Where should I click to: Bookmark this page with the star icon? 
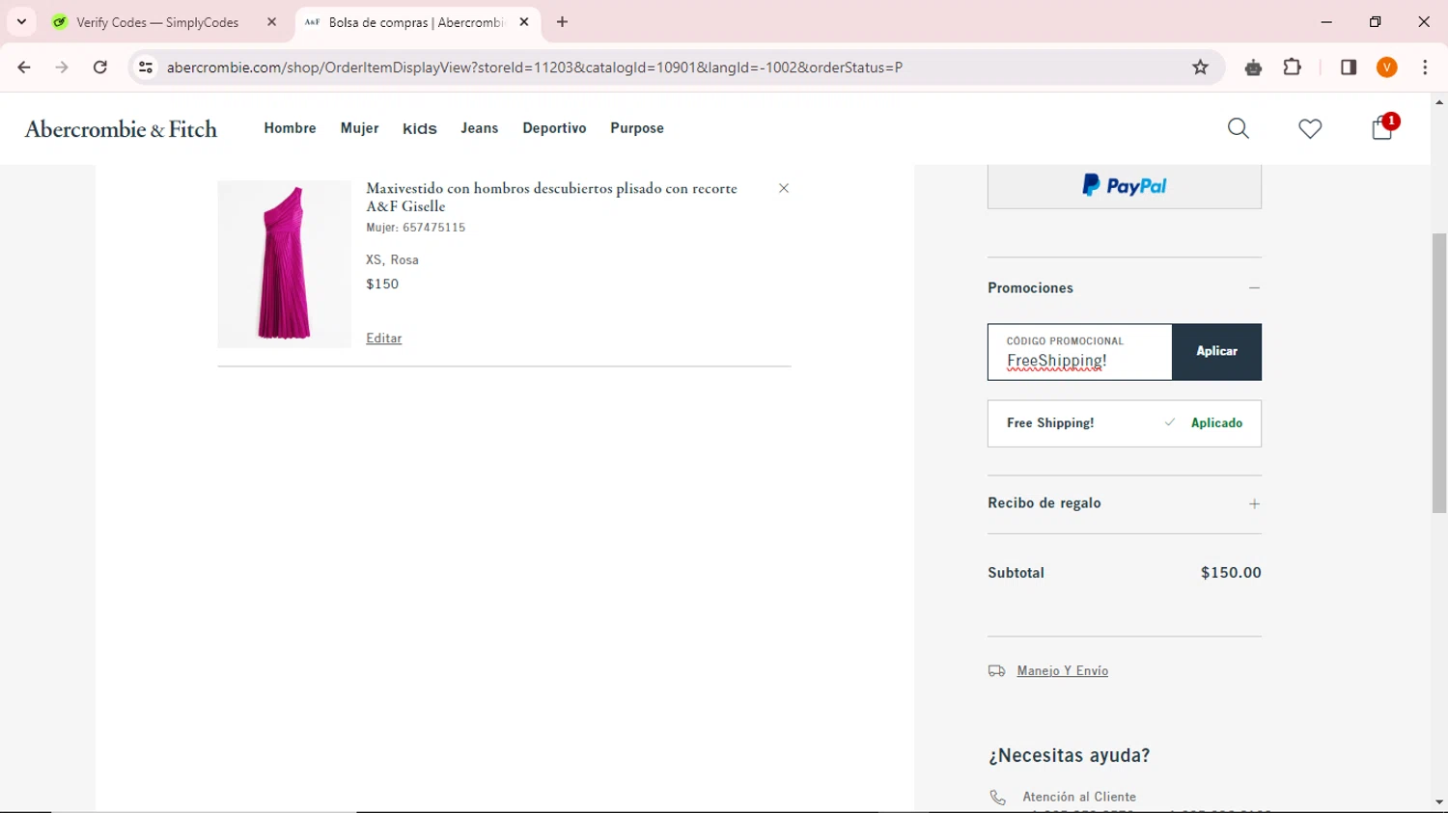click(1201, 68)
